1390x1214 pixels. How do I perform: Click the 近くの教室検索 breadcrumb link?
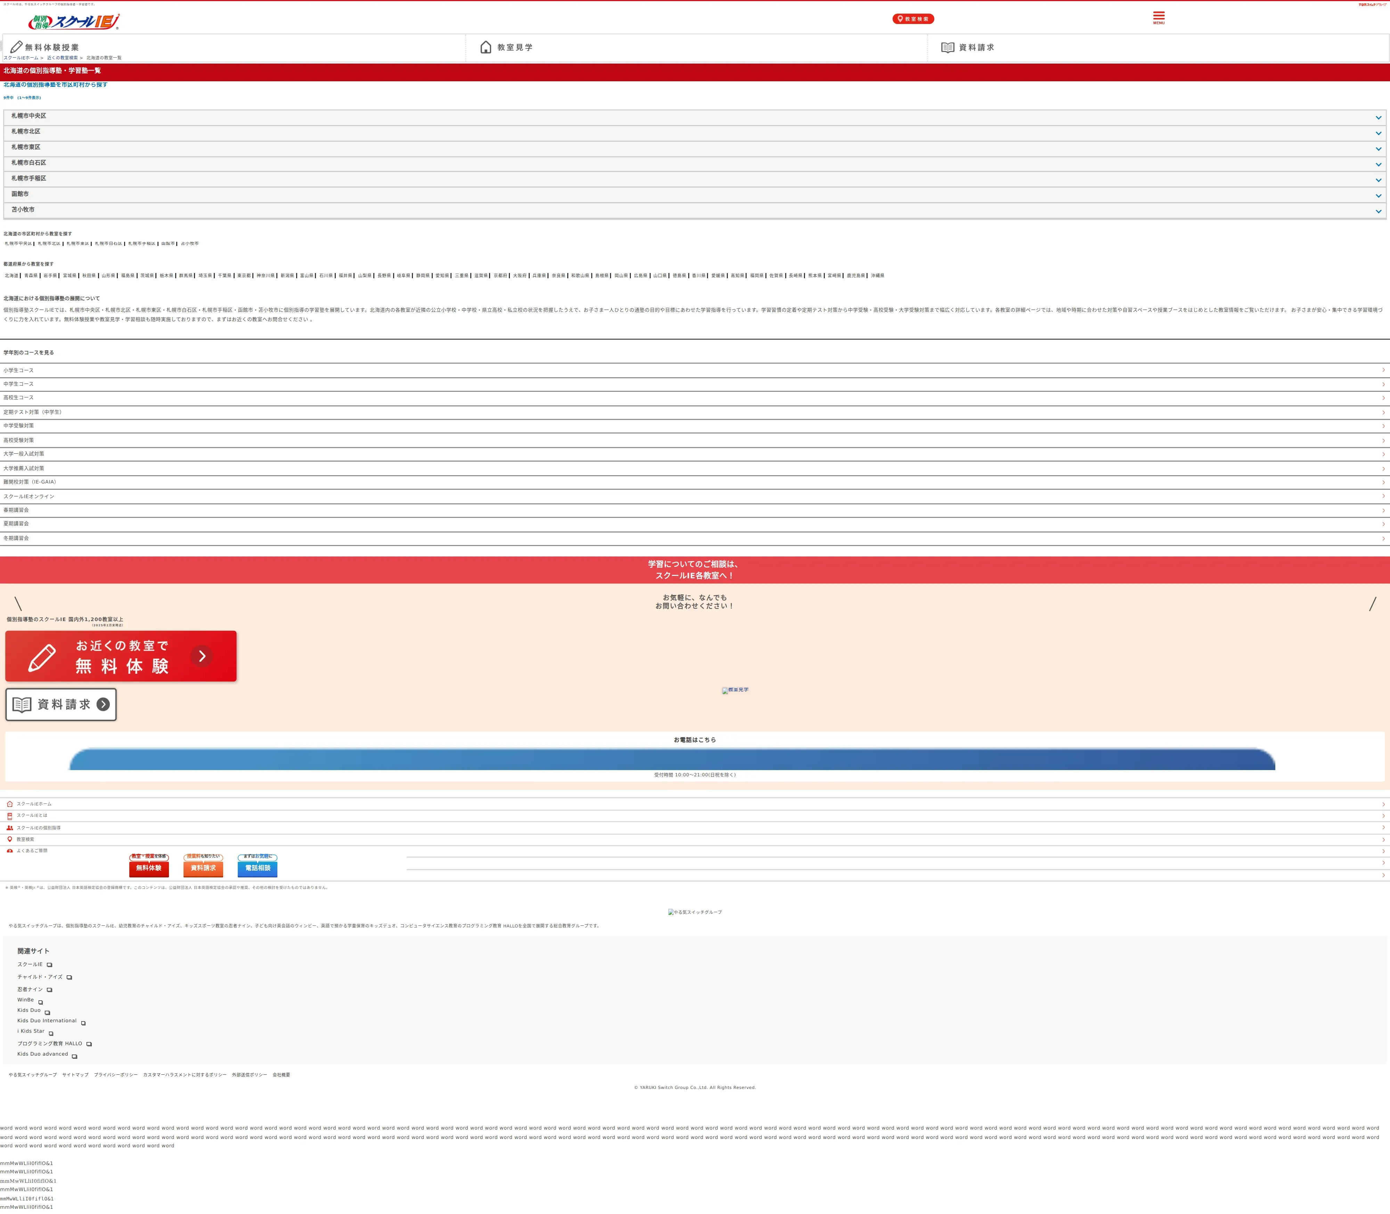tap(62, 58)
